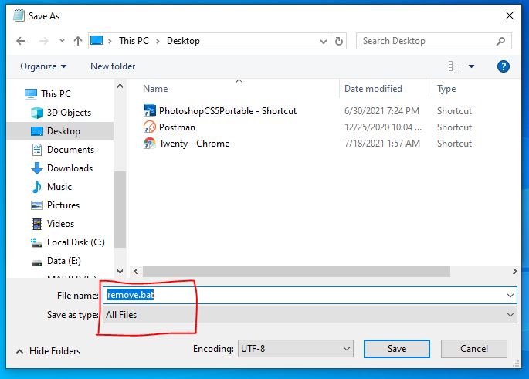Click the search magnifier icon
The height and width of the screenshot is (379, 529).
(500, 41)
